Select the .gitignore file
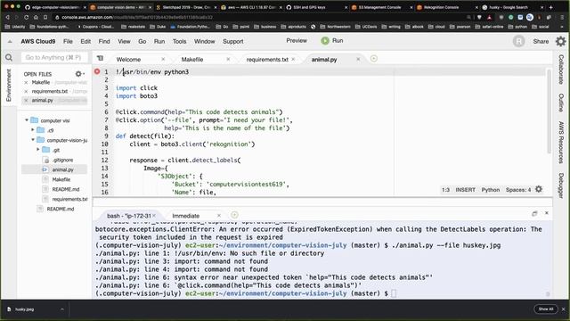The height and width of the screenshot is (321, 570). (x=62, y=160)
